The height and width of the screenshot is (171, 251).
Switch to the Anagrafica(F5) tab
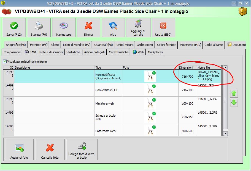click(16, 45)
